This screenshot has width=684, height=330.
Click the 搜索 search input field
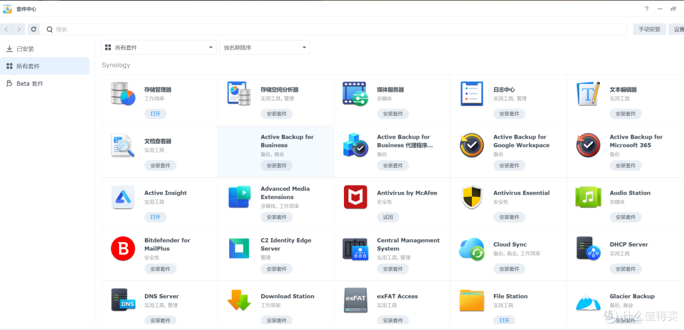pyautogui.click(x=336, y=29)
